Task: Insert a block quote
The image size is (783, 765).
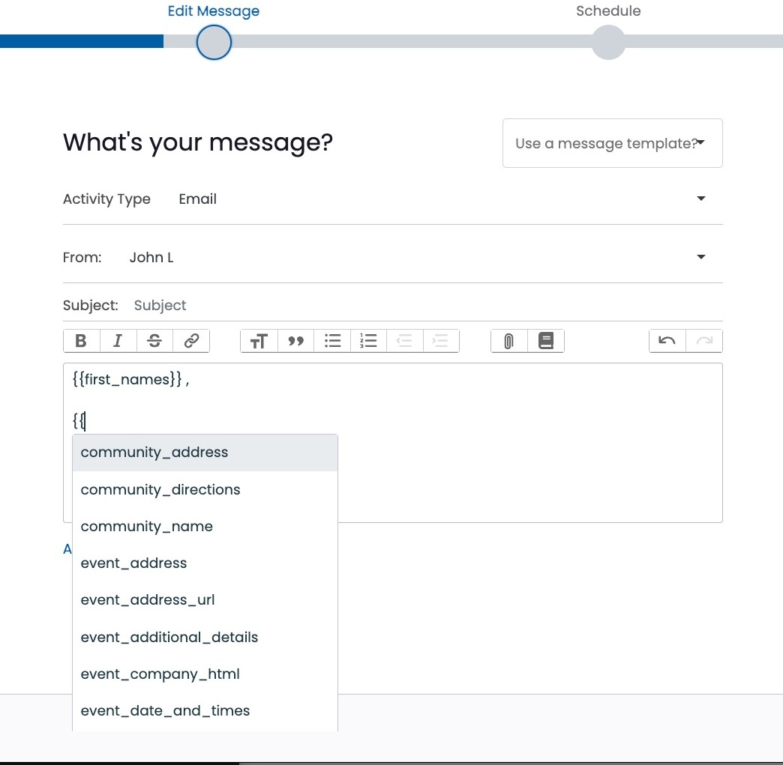Action: (295, 341)
